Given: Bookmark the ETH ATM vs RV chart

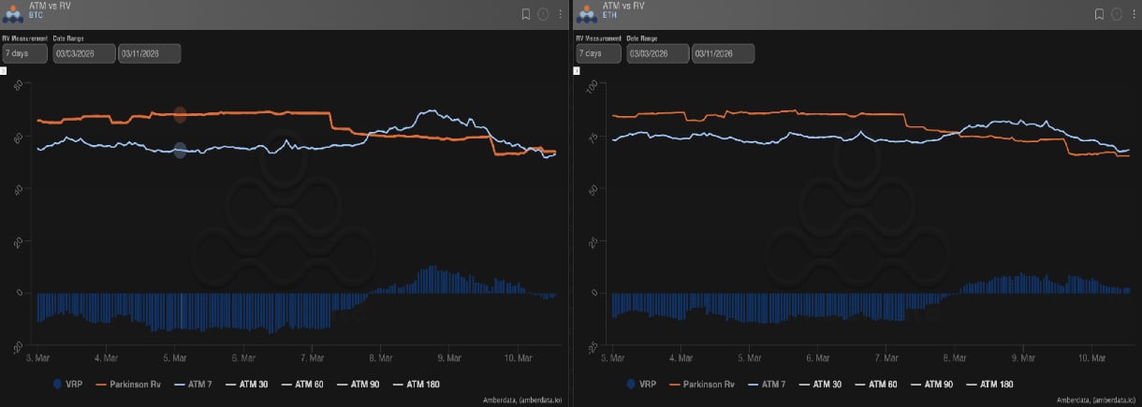Looking at the screenshot, I should (1099, 14).
